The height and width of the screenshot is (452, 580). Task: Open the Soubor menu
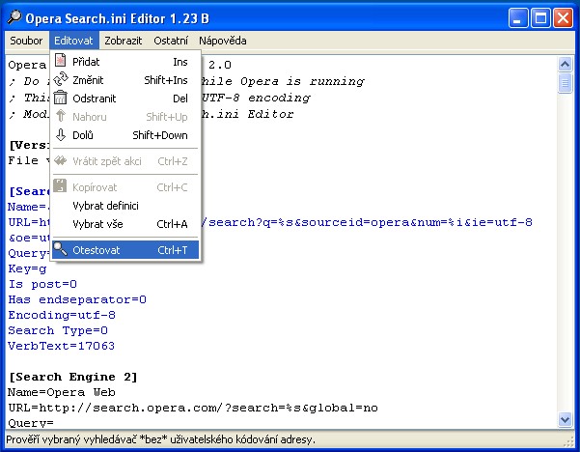pyautogui.click(x=25, y=41)
